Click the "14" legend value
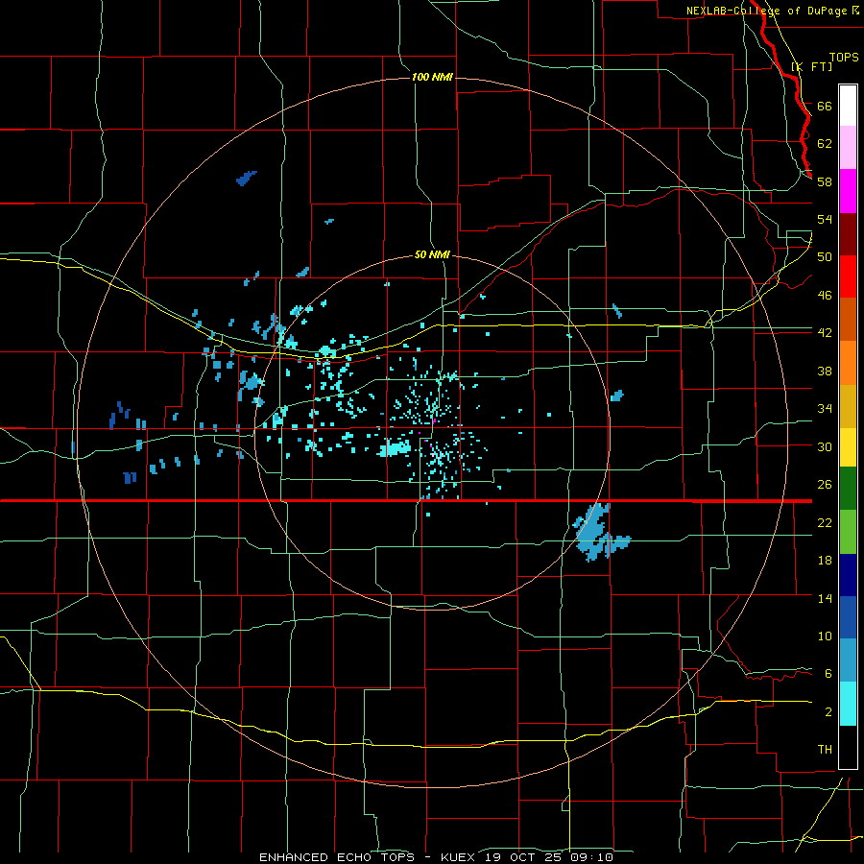This screenshot has width=864, height=864. click(825, 598)
